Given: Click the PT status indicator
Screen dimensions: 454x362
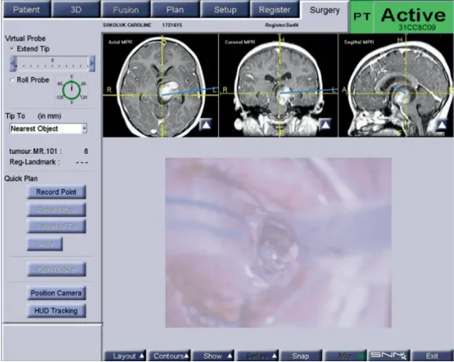Looking at the screenshot, I should (362, 16).
